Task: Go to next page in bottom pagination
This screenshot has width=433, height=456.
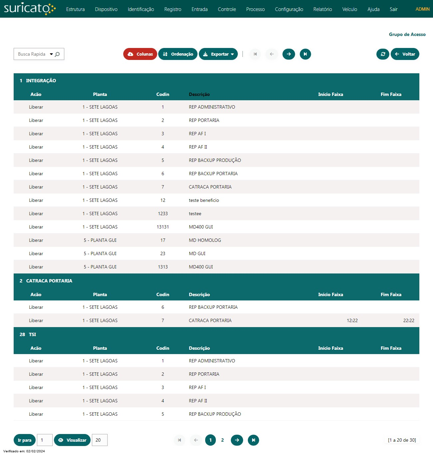Action: (x=237, y=440)
